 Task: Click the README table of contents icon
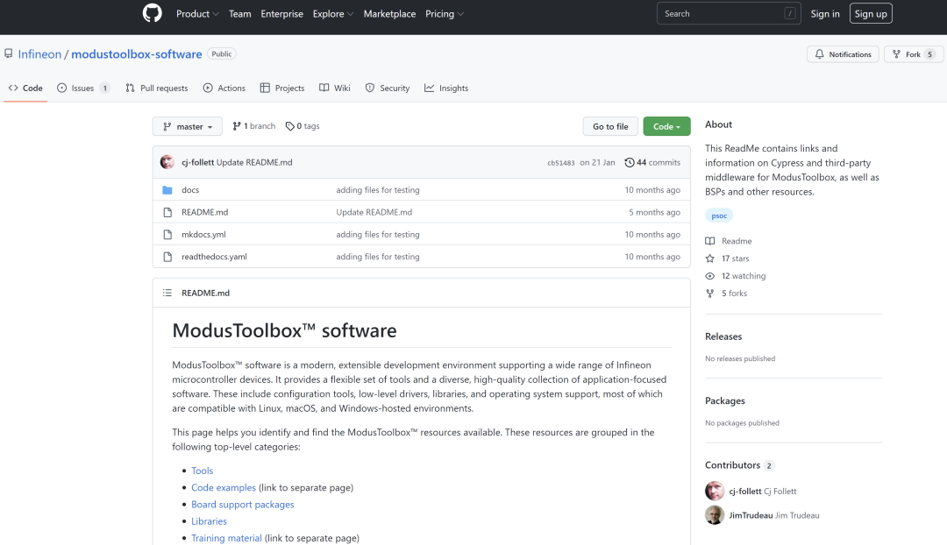click(167, 293)
